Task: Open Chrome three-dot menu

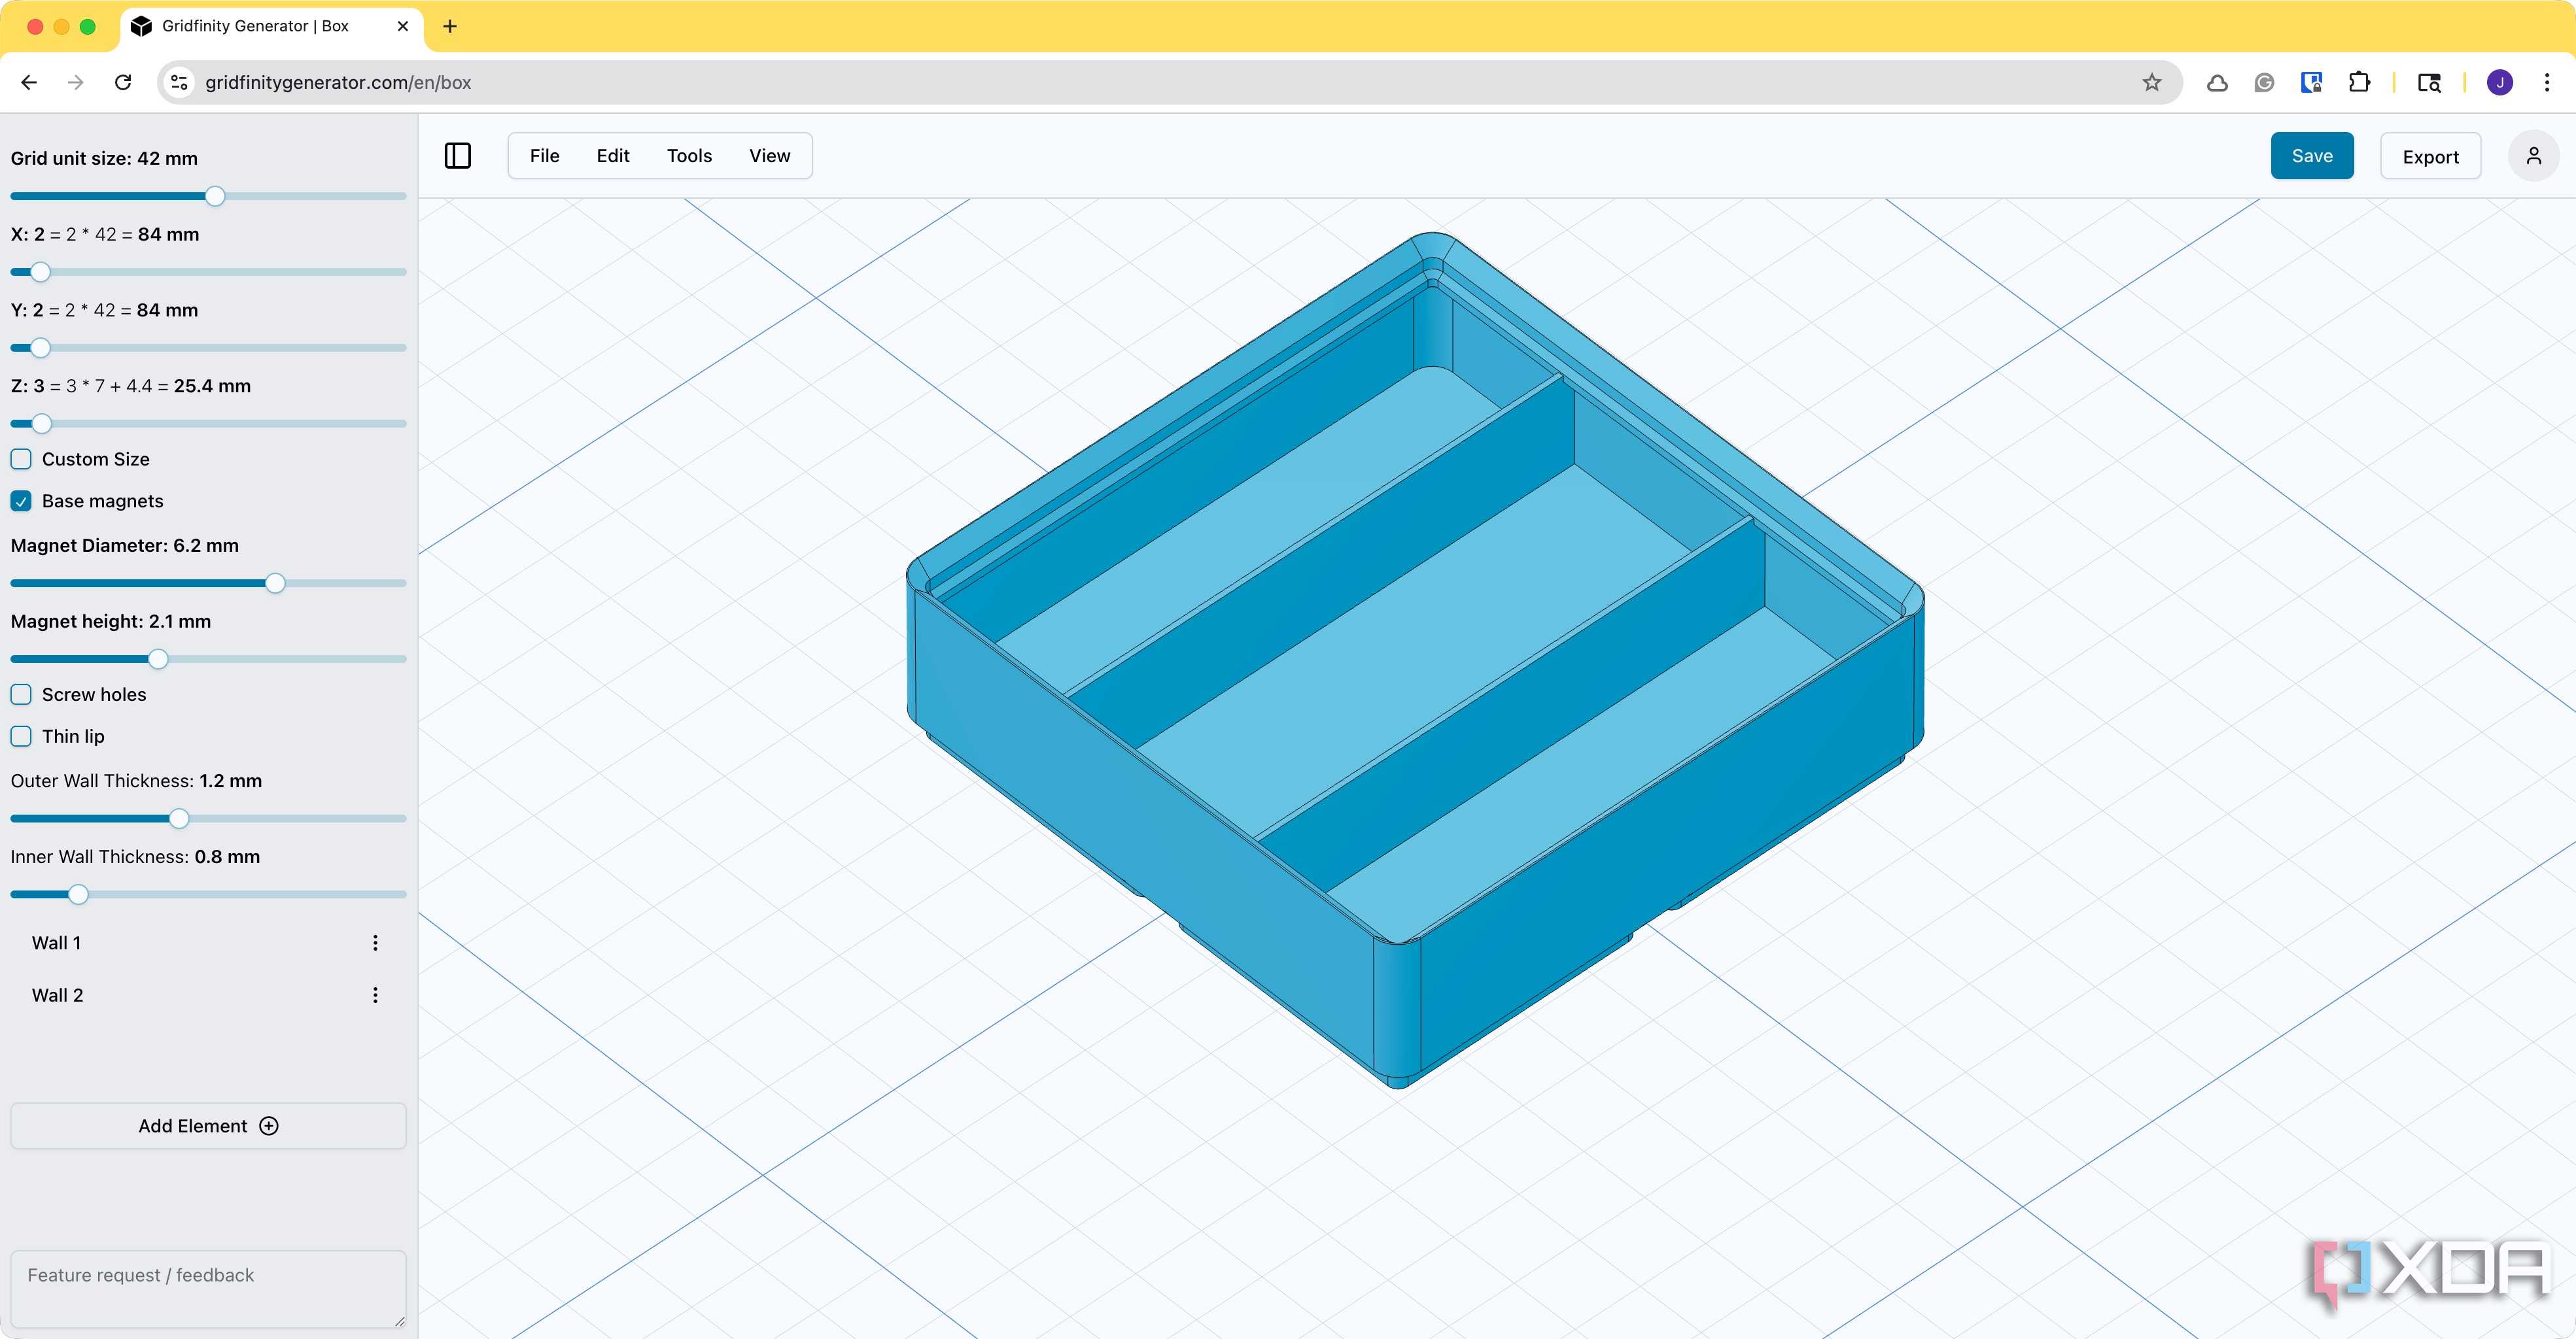Action: click(x=2546, y=83)
